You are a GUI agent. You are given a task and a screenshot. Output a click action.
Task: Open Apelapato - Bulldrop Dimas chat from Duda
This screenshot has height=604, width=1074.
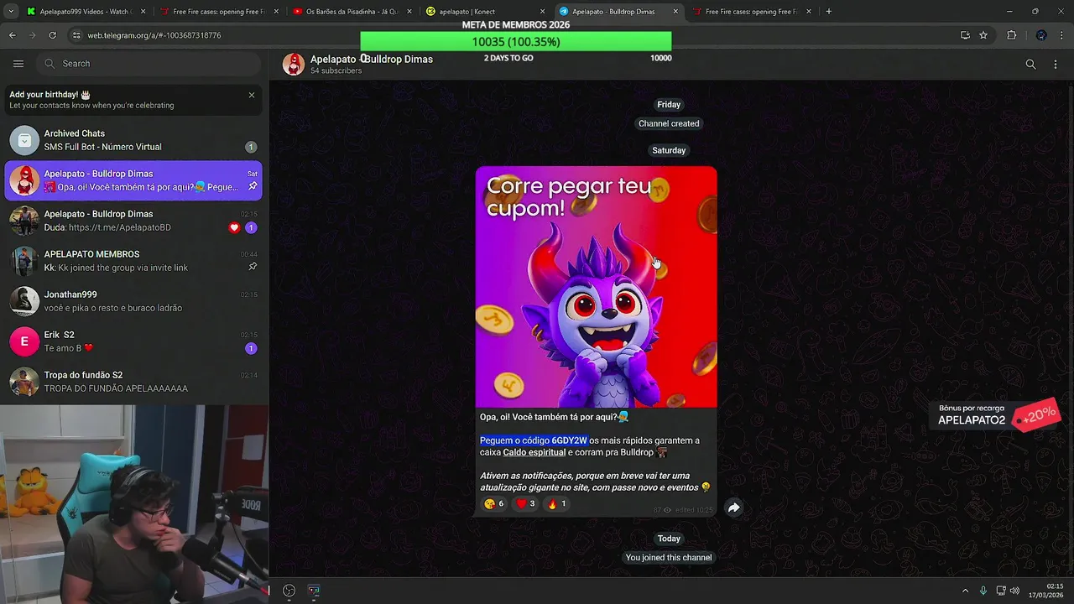click(134, 221)
